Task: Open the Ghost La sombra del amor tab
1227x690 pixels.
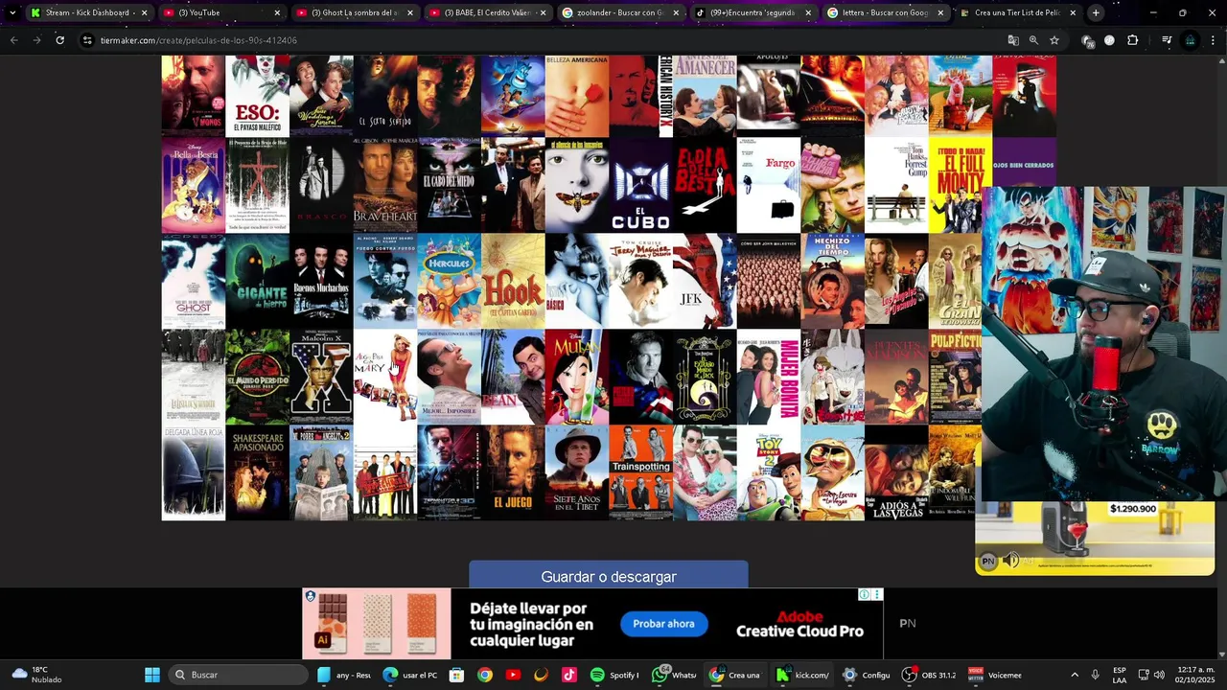Action: tap(355, 12)
